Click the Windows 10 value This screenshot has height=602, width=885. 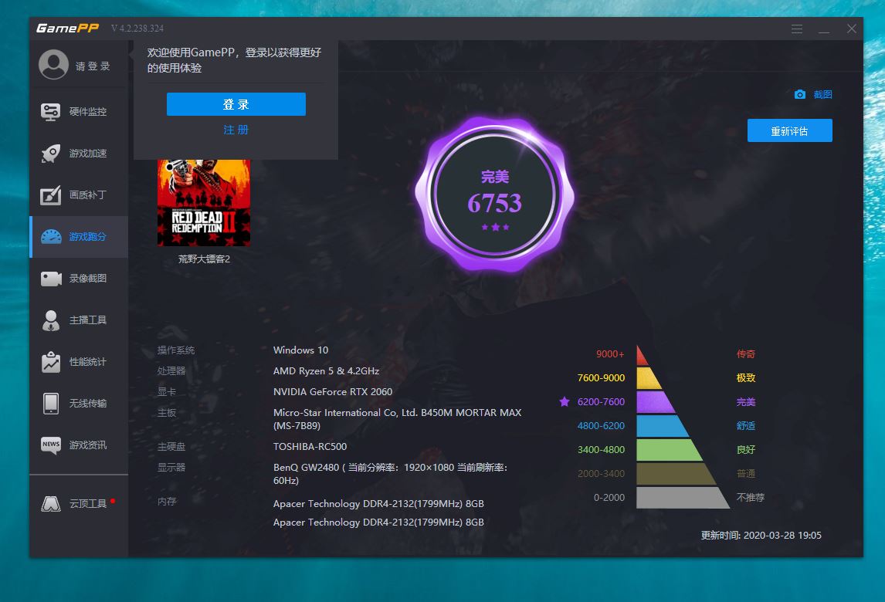click(x=301, y=350)
